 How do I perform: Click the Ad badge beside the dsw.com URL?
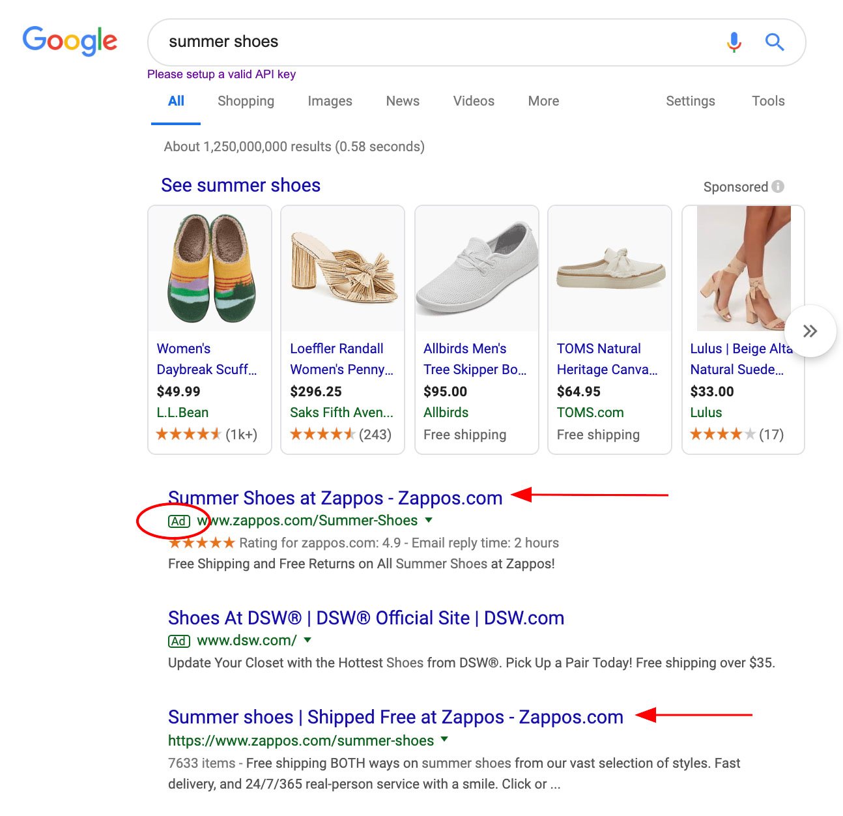[x=179, y=641]
